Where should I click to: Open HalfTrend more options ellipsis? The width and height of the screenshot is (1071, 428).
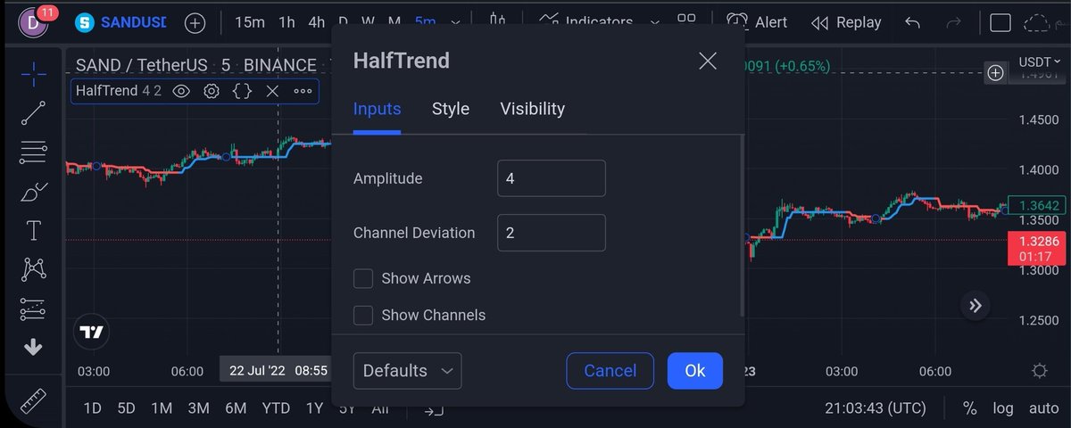click(303, 91)
